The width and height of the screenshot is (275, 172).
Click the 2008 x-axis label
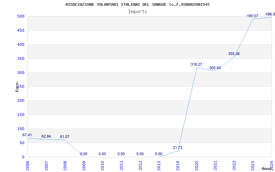(65, 166)
